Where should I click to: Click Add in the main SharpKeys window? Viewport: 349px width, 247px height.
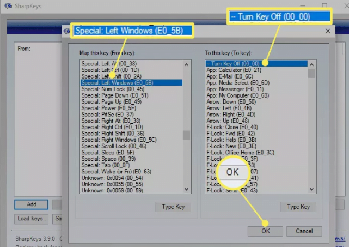point(32,204)
